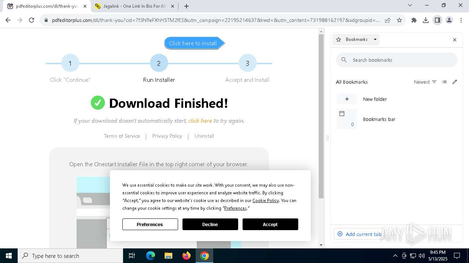This screenshot has height=263, width=469.
Task: Open the Bookmarks side panel dropdown
Action: click(x=356, y=39)
